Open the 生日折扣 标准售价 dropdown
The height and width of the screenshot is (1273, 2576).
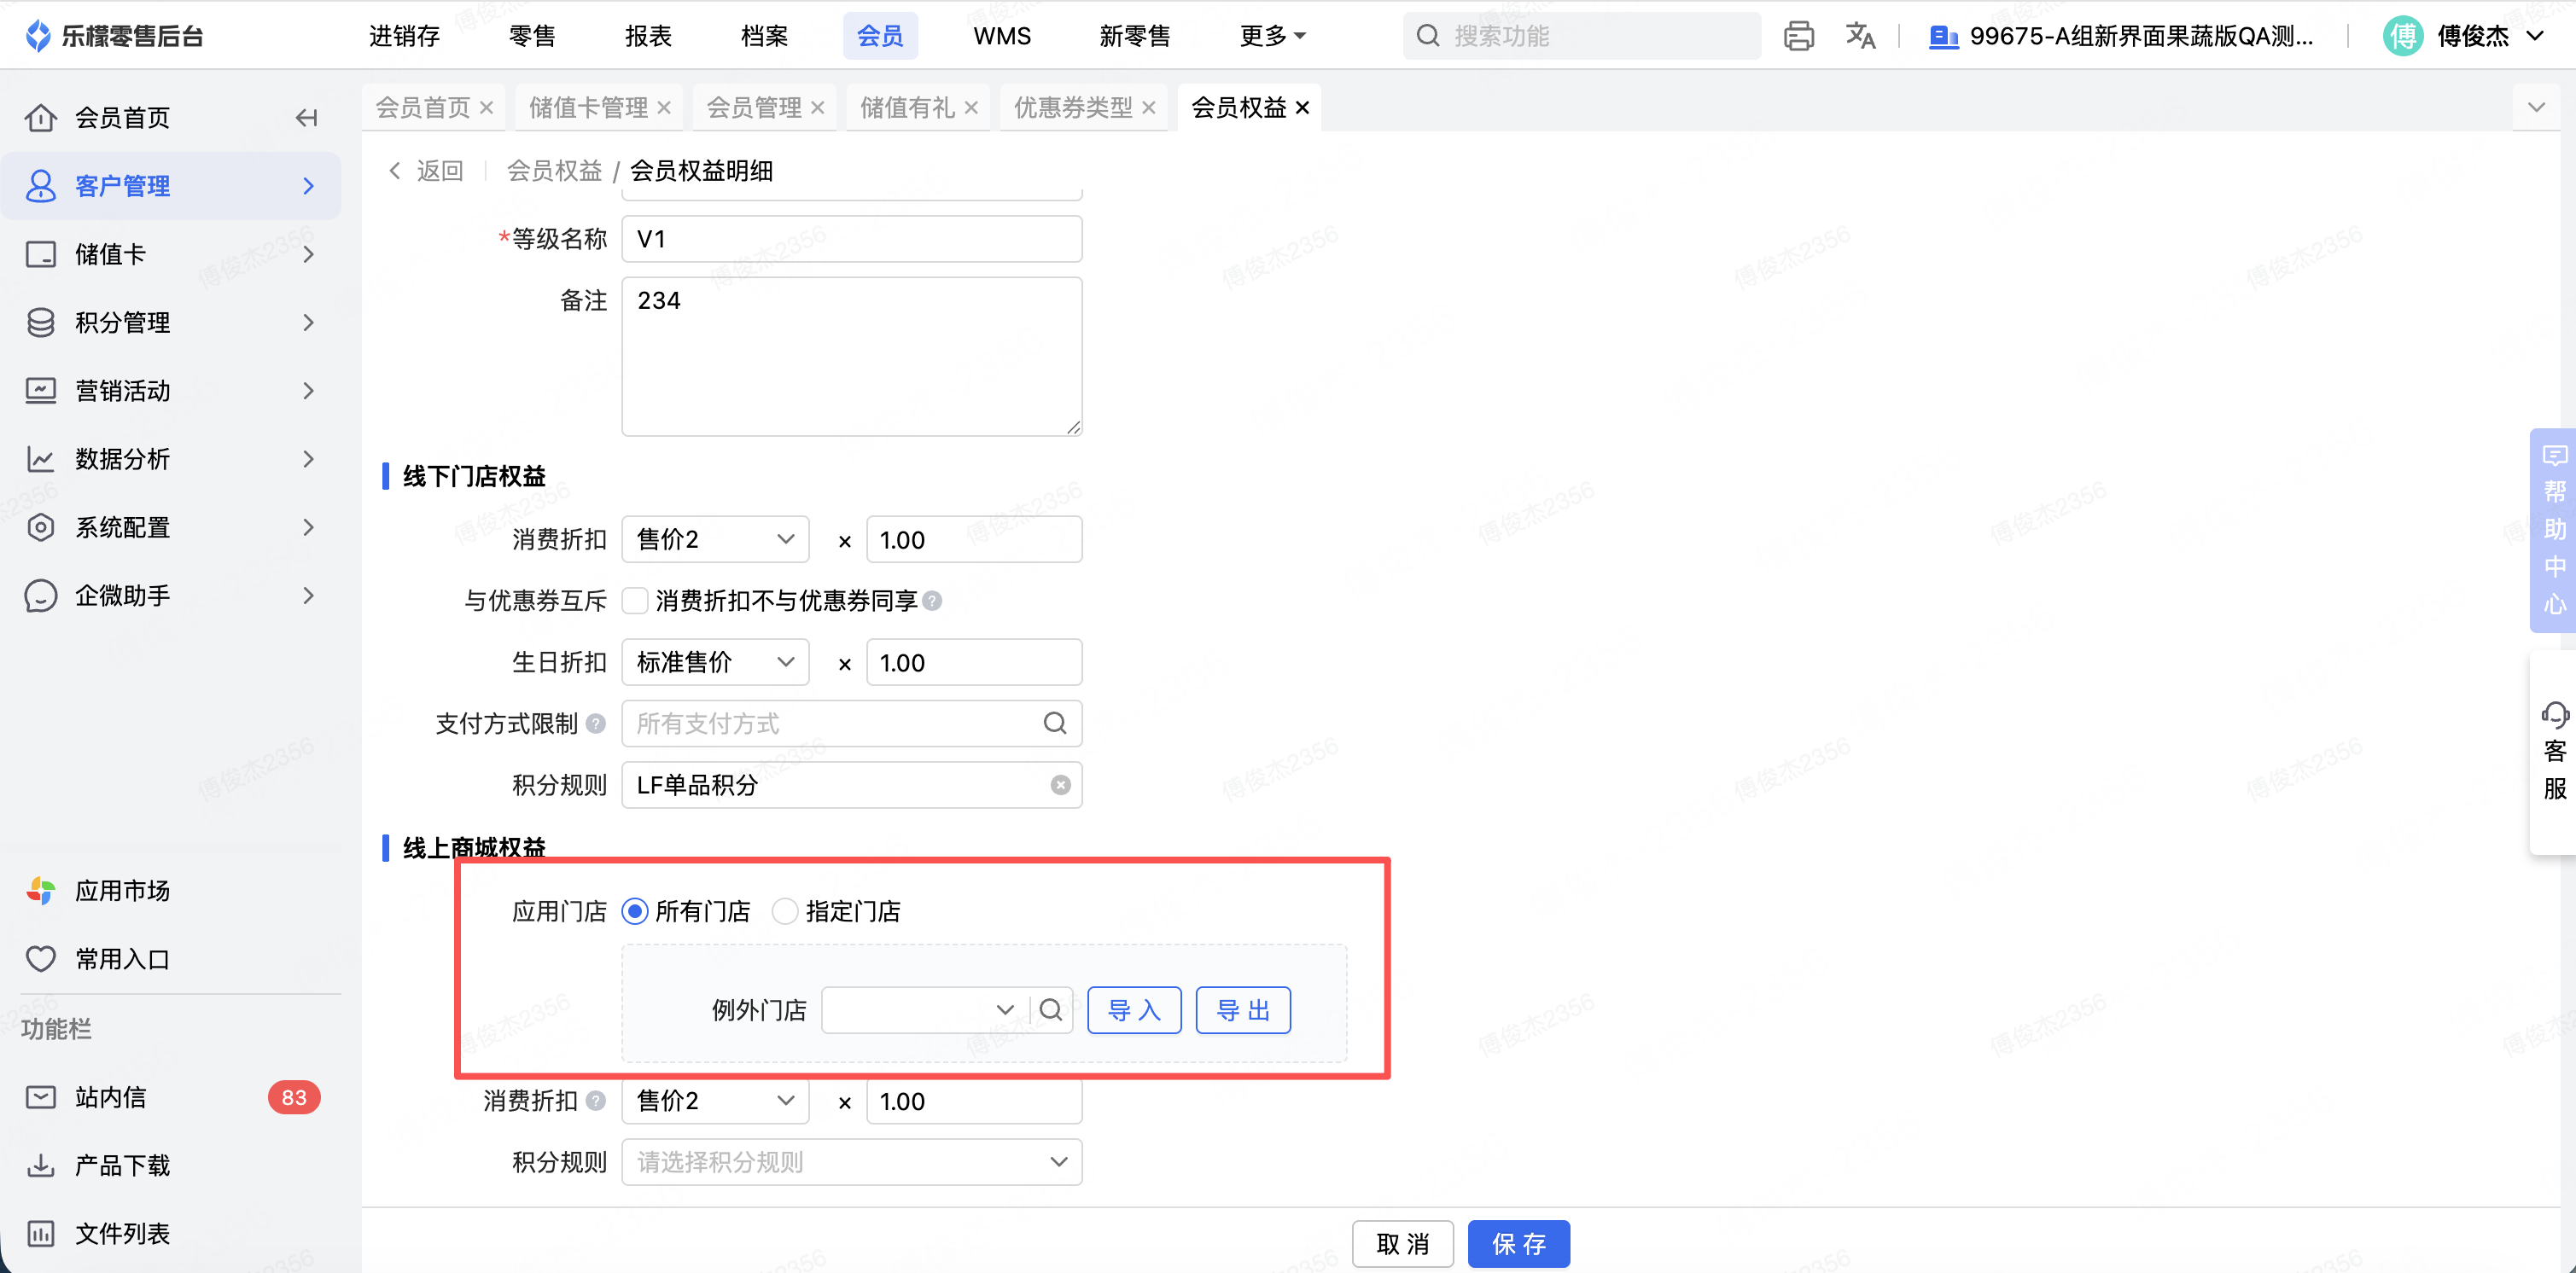(715, 662)
